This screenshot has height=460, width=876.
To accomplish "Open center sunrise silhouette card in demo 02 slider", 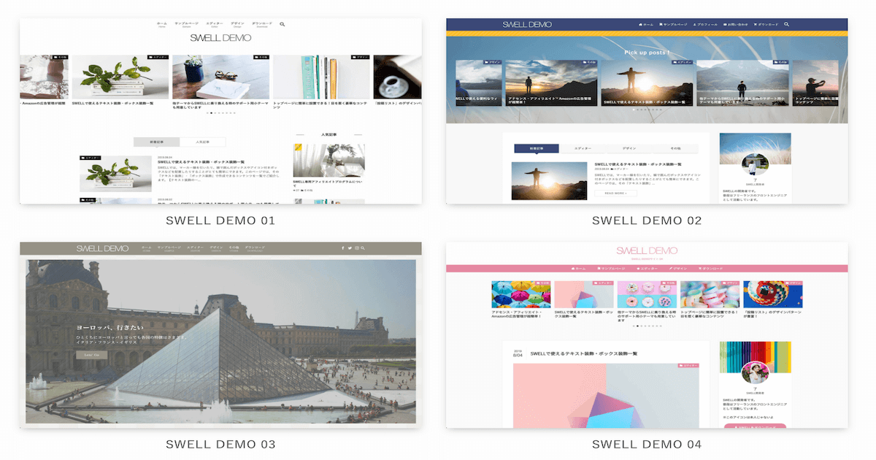I will click(x=646, y=83).
